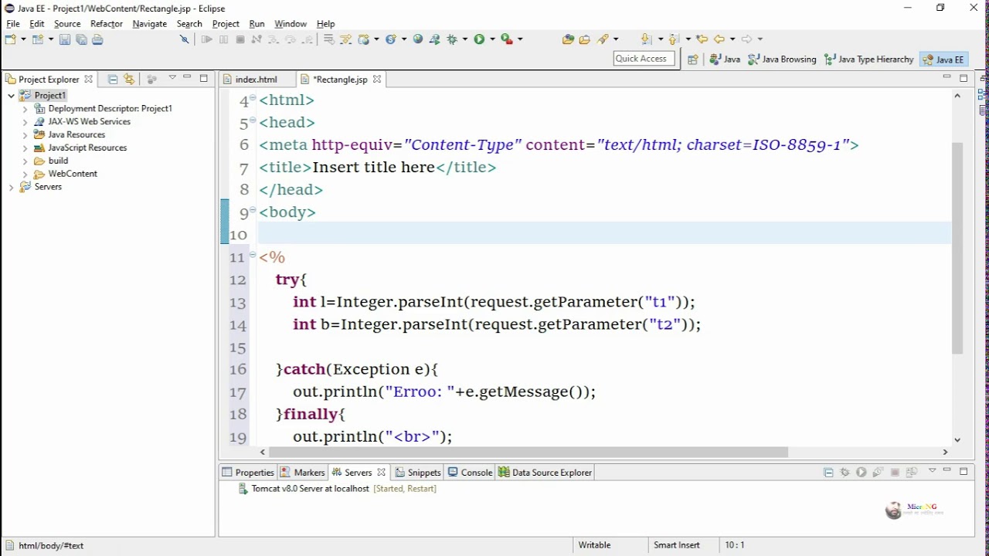Close the Rectangle.jsp editor tab
Screen dimensions: 989x556
(x=377, y=79)
